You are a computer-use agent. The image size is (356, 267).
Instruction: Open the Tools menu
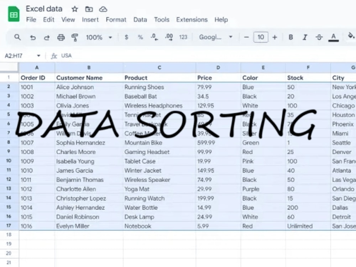(162, 20)
